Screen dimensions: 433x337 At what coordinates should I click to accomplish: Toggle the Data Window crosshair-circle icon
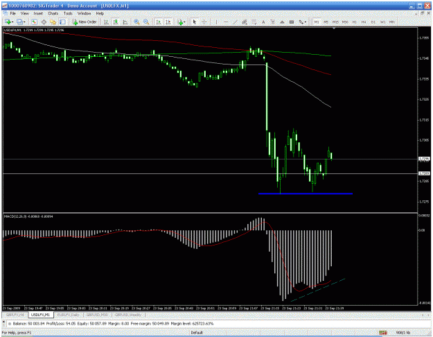point(44,21)
